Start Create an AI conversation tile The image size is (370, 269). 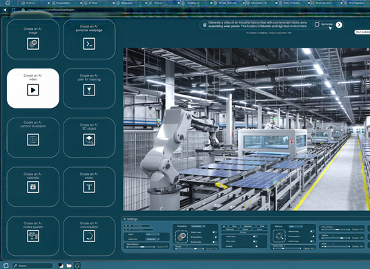pyautogui.click(x=89, y=236)
